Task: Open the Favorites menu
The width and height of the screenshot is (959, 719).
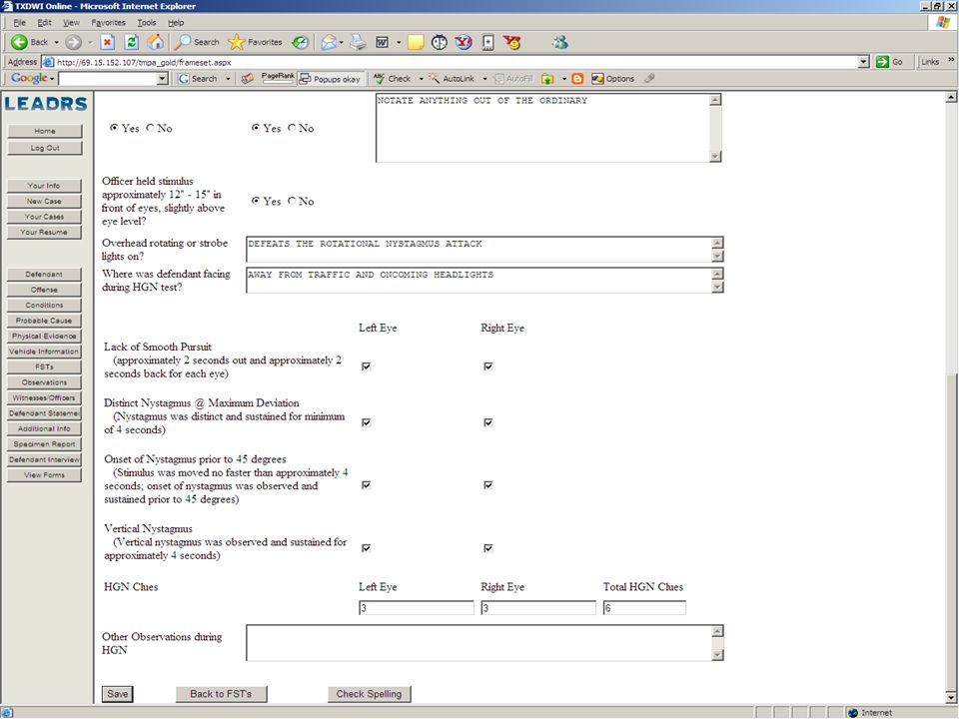Action: pyautogui.click(x=108, y=23)
